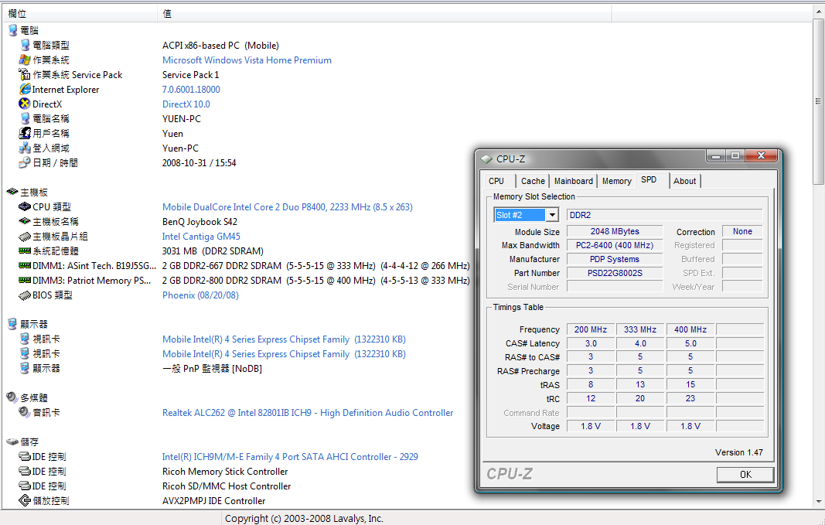Click the DIMM1 memory module icon
This screenshot has height=525, width=825.
25,266
